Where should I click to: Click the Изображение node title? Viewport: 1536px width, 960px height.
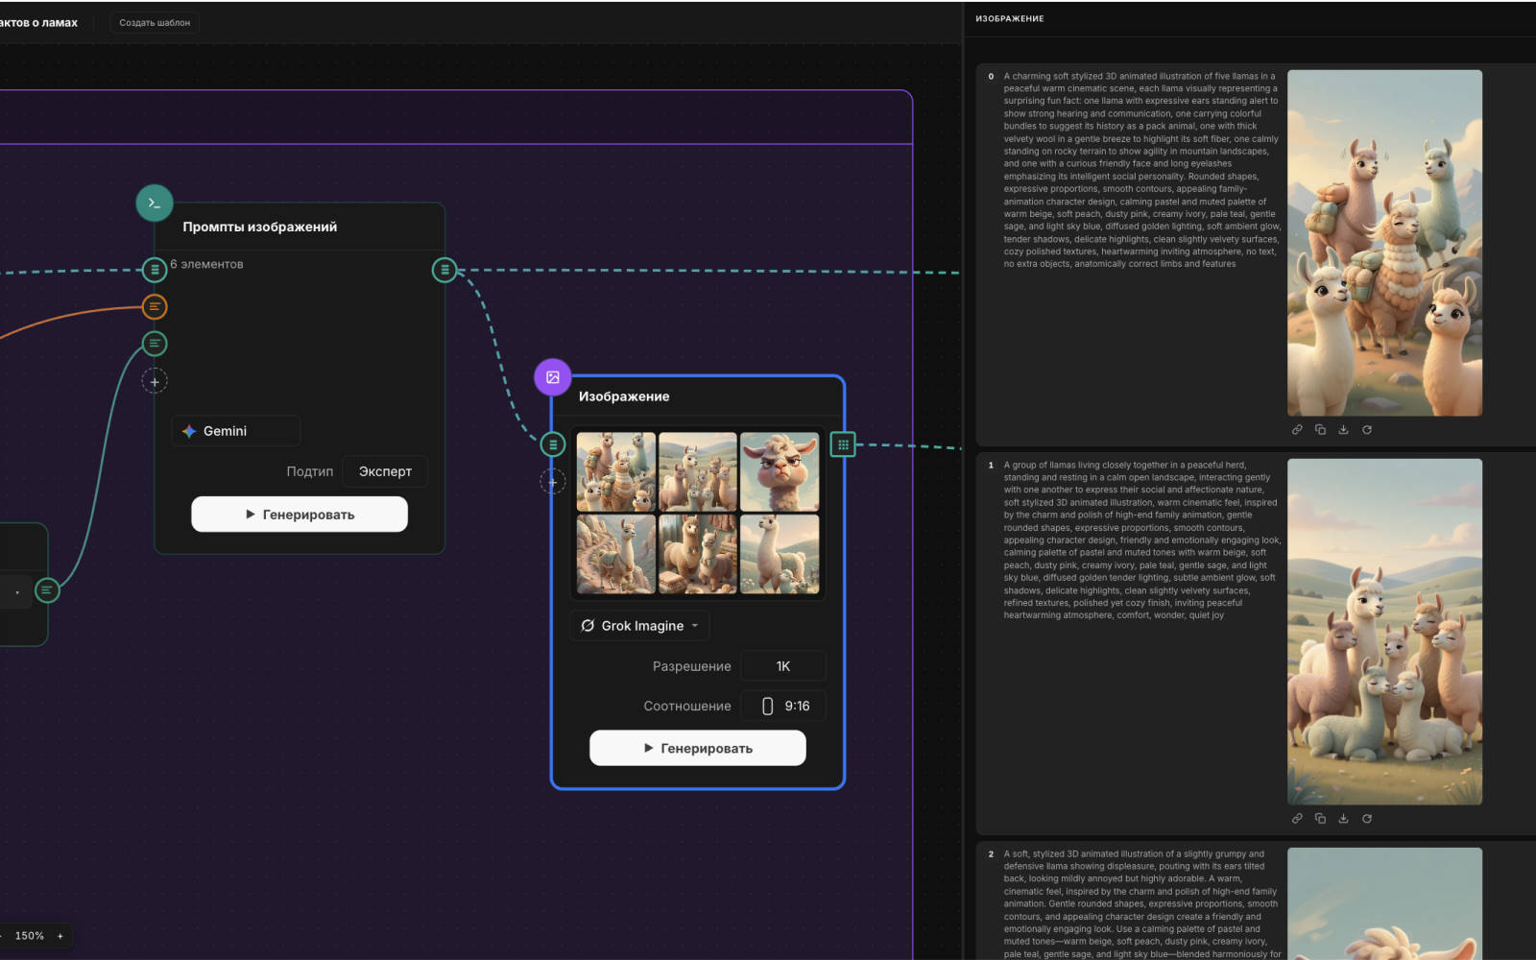point(624,396)
